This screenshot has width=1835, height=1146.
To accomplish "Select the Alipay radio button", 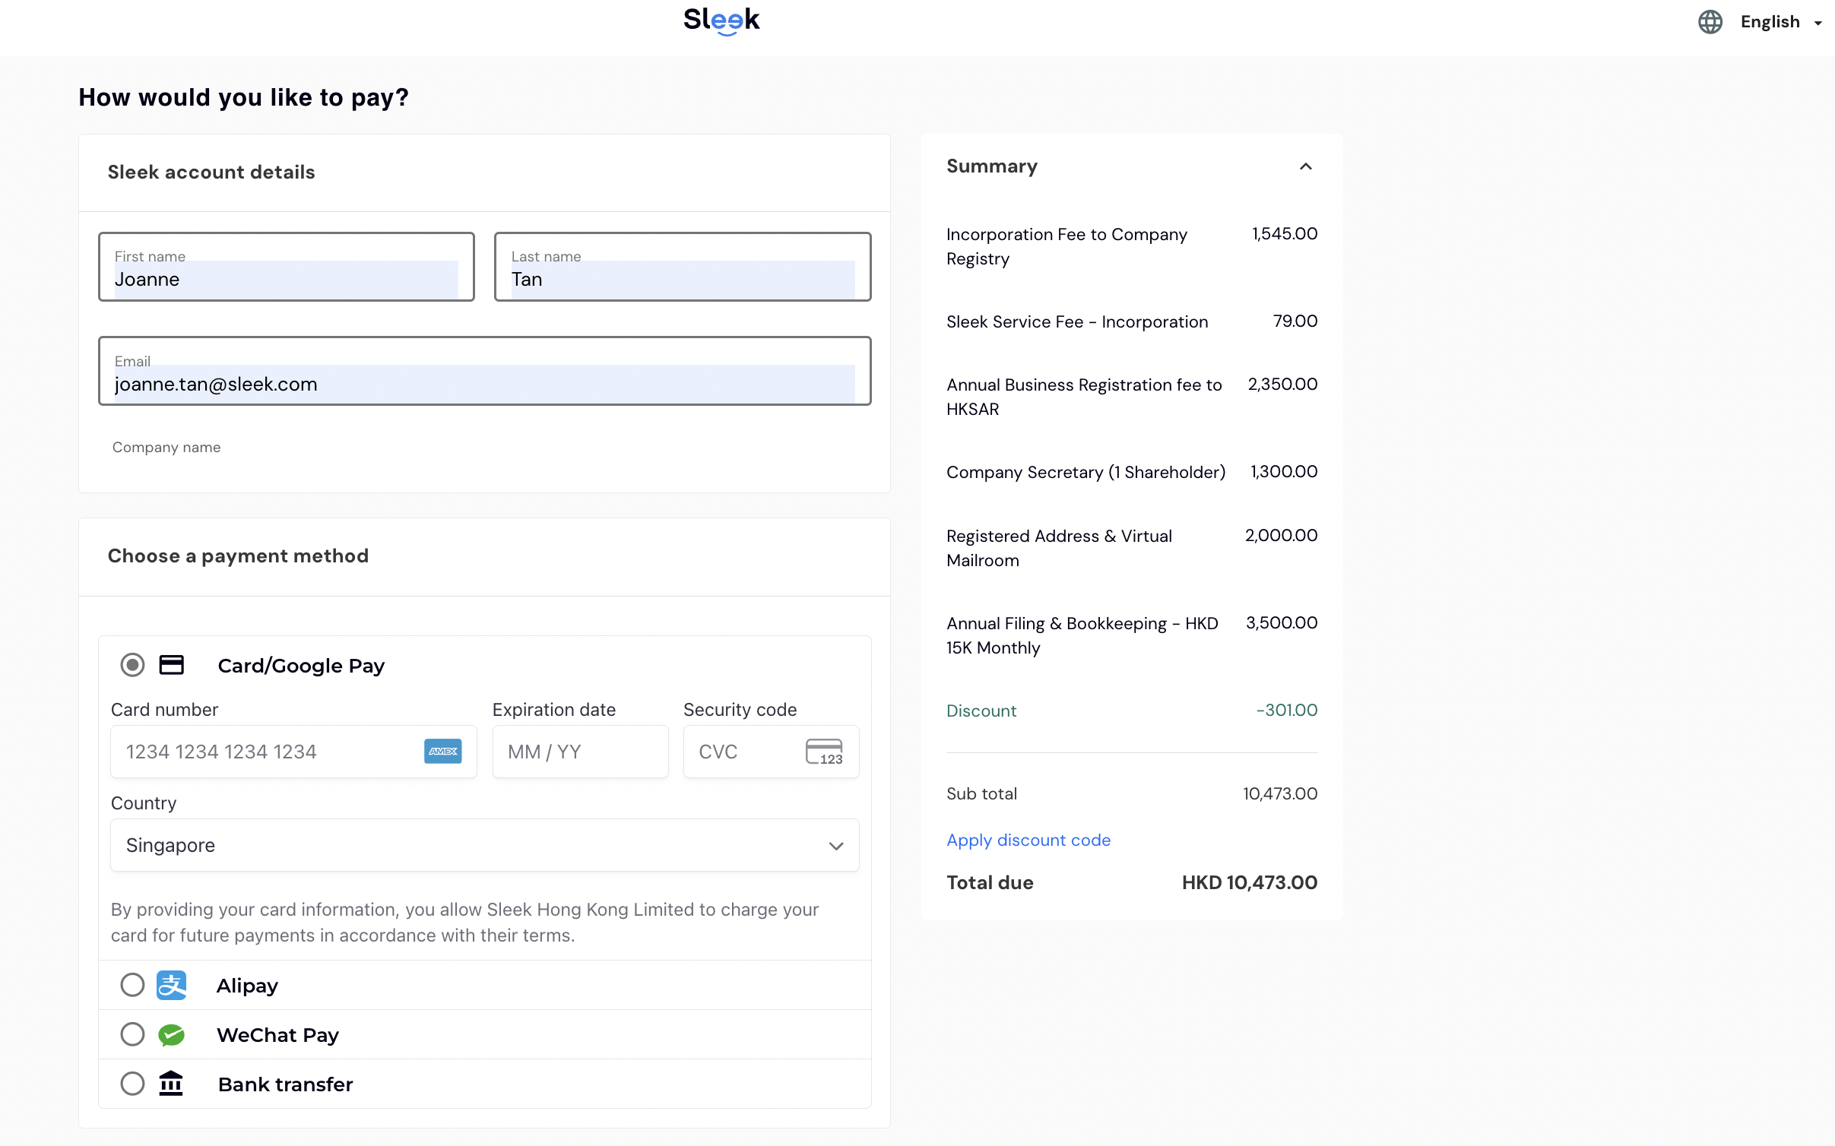I will coord(132,985).
